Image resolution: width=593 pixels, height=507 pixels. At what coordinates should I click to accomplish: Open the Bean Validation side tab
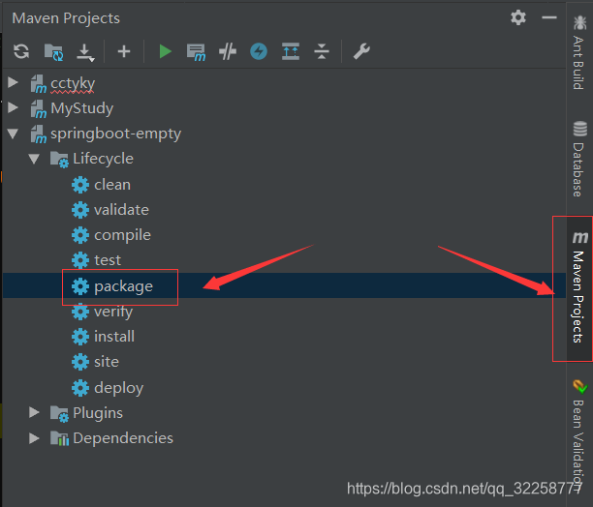tap(578, 436)
